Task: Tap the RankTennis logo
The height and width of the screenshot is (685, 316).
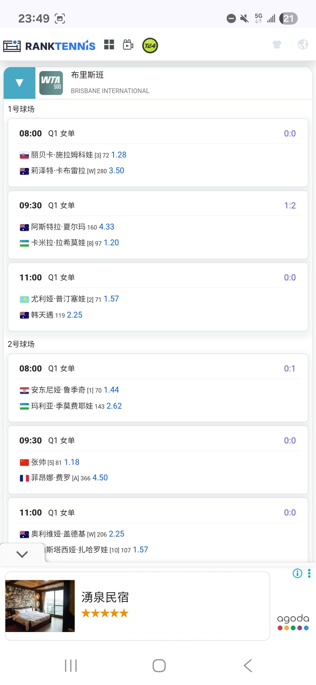Action: [x=49, y=46]
